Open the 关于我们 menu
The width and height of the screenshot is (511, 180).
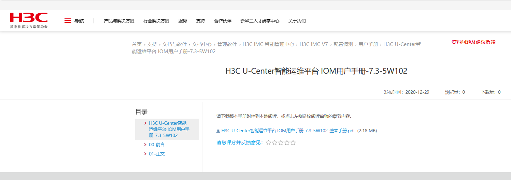coord(297,21)
